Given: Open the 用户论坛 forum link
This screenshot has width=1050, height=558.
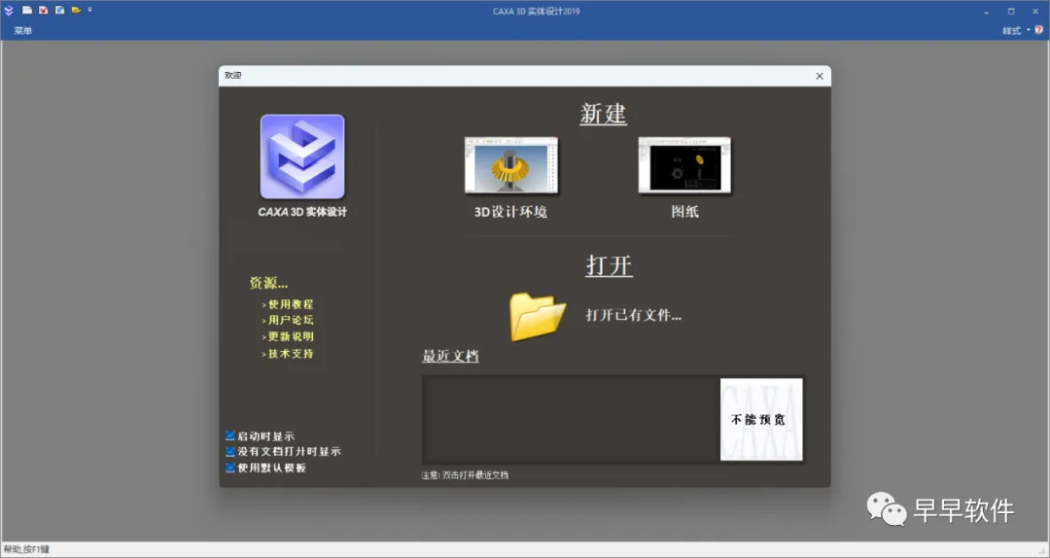Looking at the screenshot, I should point(291,320).
